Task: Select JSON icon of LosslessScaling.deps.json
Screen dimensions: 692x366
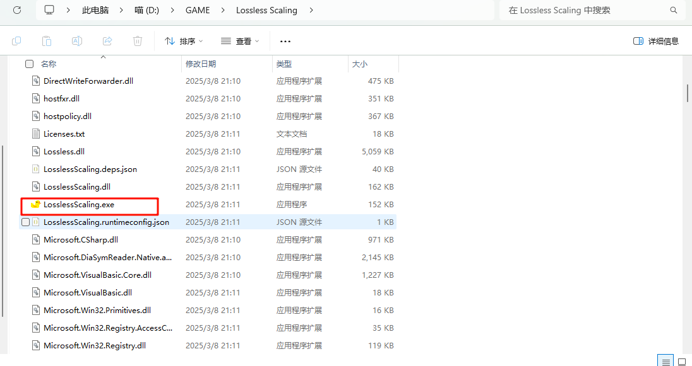Action: tap(36, 169)
